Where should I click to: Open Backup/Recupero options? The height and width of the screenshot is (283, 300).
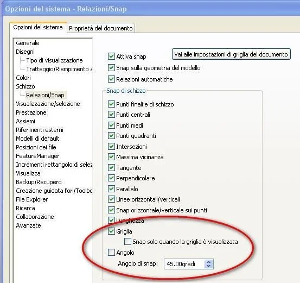tap(39, 182)
